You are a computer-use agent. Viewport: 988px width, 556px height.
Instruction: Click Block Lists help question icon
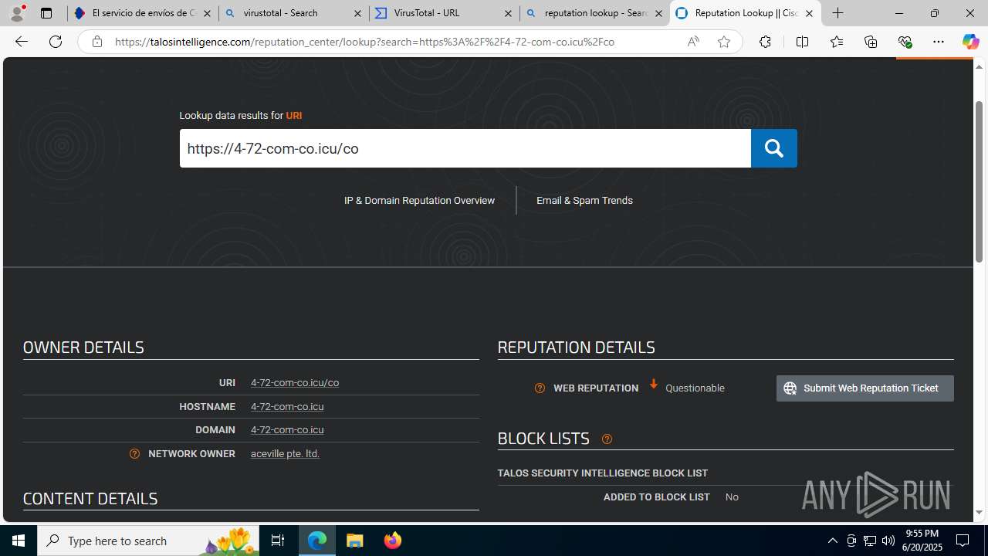point(607,439)
